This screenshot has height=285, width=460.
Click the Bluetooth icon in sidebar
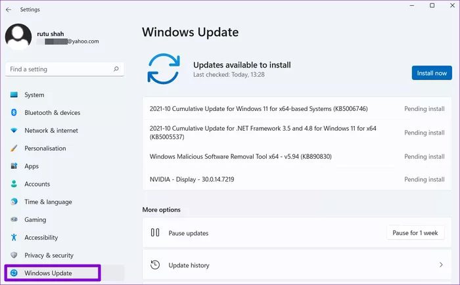pyautogui.click(x=14, y=112)
